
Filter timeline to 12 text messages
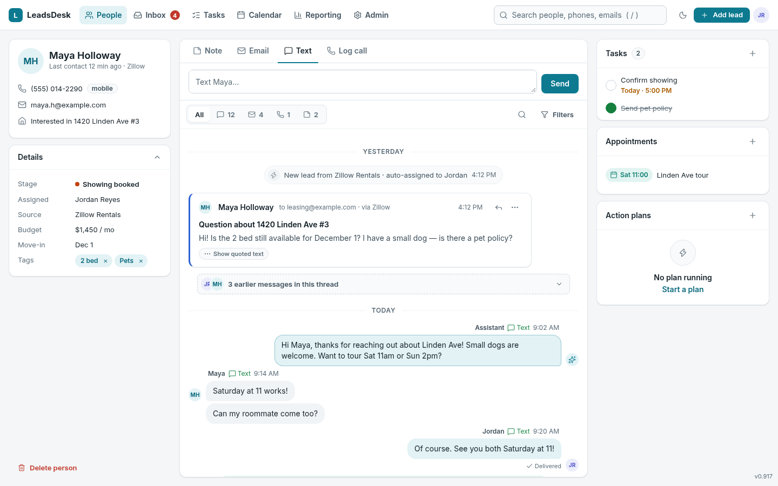pyautogui.click(x=226, y=114)
